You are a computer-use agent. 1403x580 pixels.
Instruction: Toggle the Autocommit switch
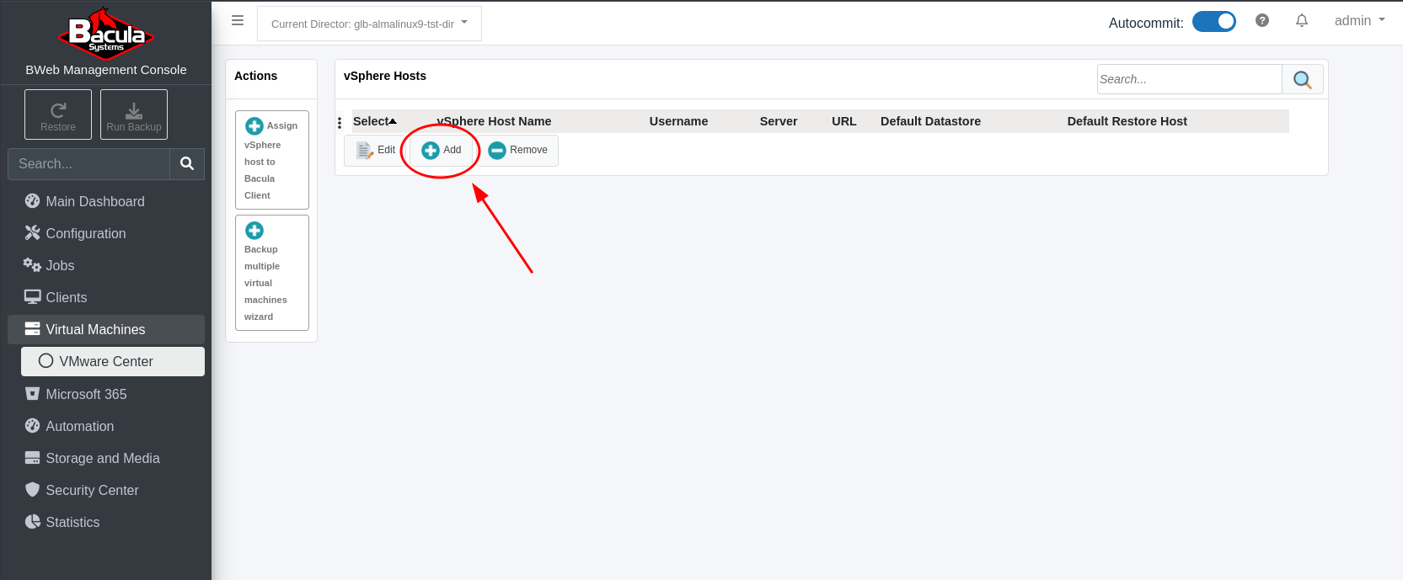[x=1214, y=22]
